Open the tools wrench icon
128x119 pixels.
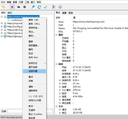pyautogui.click(x=54, y=7)
